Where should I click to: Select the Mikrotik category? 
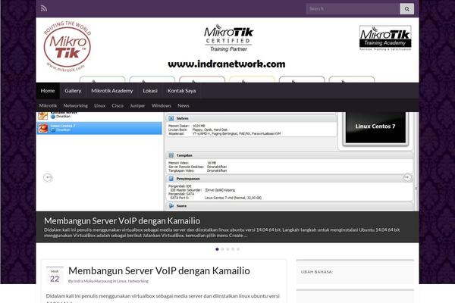point(48,105)
